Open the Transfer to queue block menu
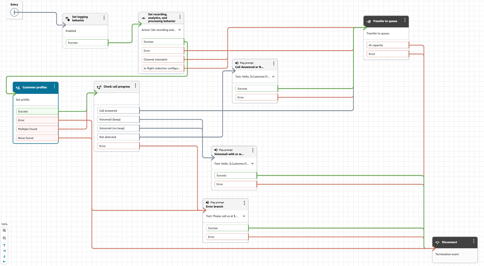484x266 pixels. pyautogui.click(x=405, y=20)
